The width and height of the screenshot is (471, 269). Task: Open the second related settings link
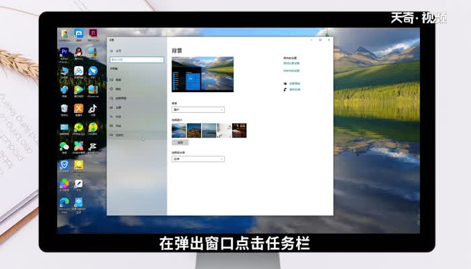291,71
